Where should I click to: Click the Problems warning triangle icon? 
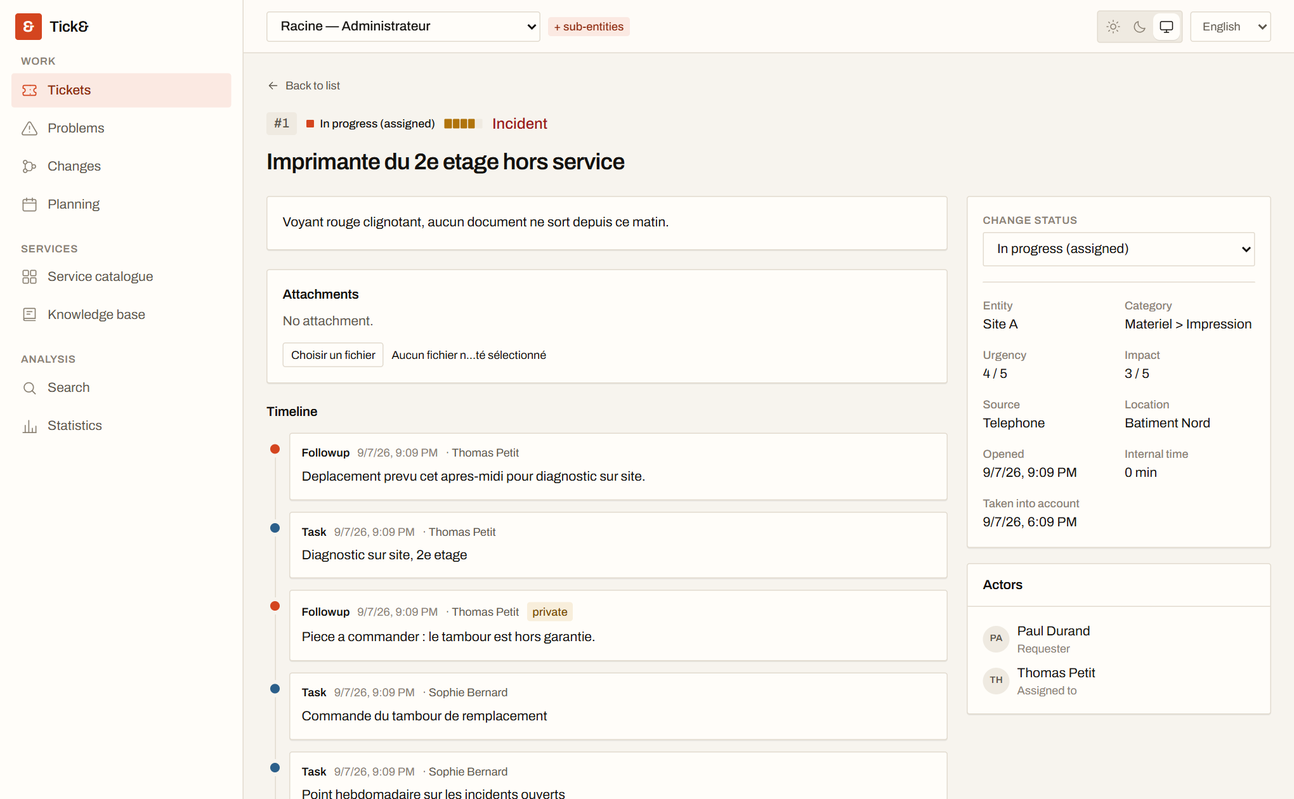pos(30,128)
